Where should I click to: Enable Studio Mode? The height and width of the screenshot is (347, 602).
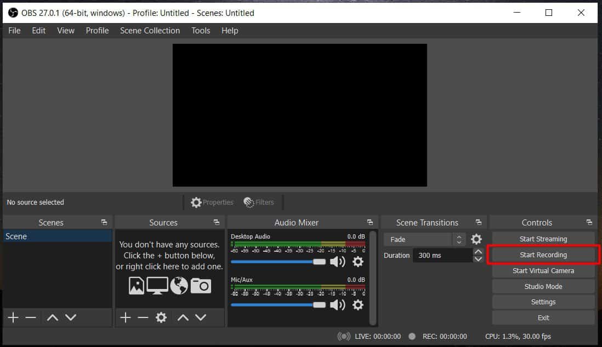click(x=543, y=286)
